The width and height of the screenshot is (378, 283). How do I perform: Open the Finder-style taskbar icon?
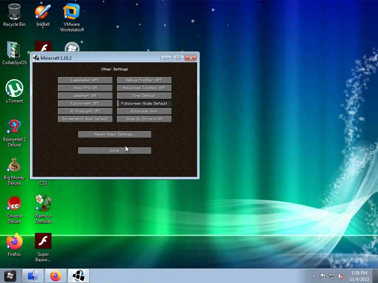pos(33,276)
